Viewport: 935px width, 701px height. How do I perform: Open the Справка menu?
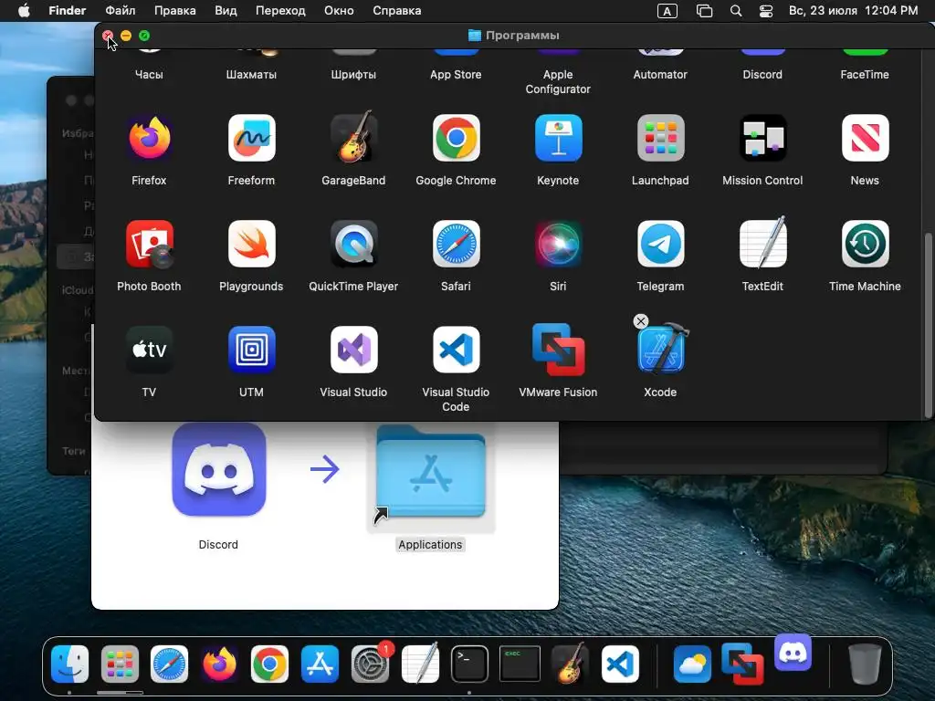point(396,11)
